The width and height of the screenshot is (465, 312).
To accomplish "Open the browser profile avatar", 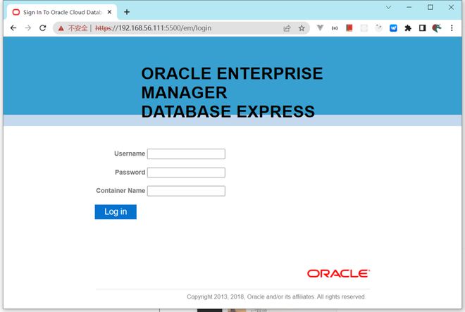I will [437, 28].
